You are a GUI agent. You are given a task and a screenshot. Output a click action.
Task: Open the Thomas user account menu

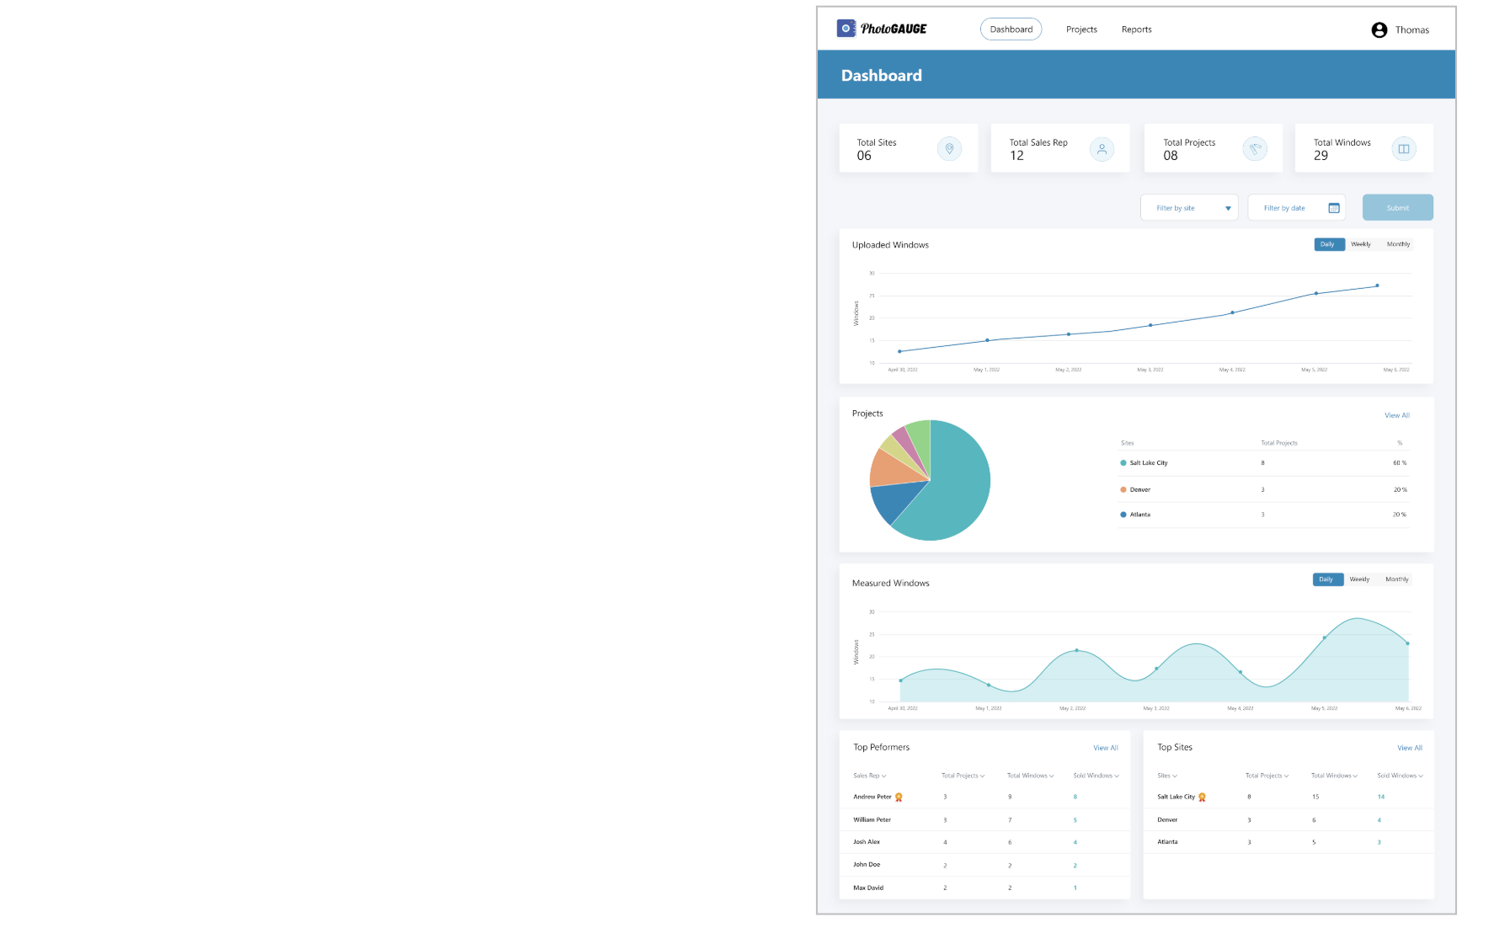coord(1401,30)
